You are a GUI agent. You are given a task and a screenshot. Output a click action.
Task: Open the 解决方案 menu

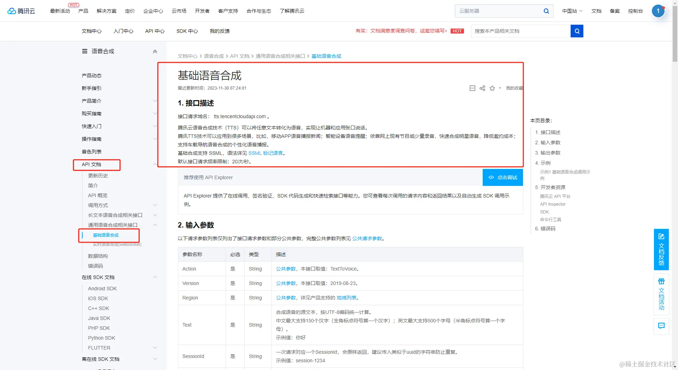(107, 11)
